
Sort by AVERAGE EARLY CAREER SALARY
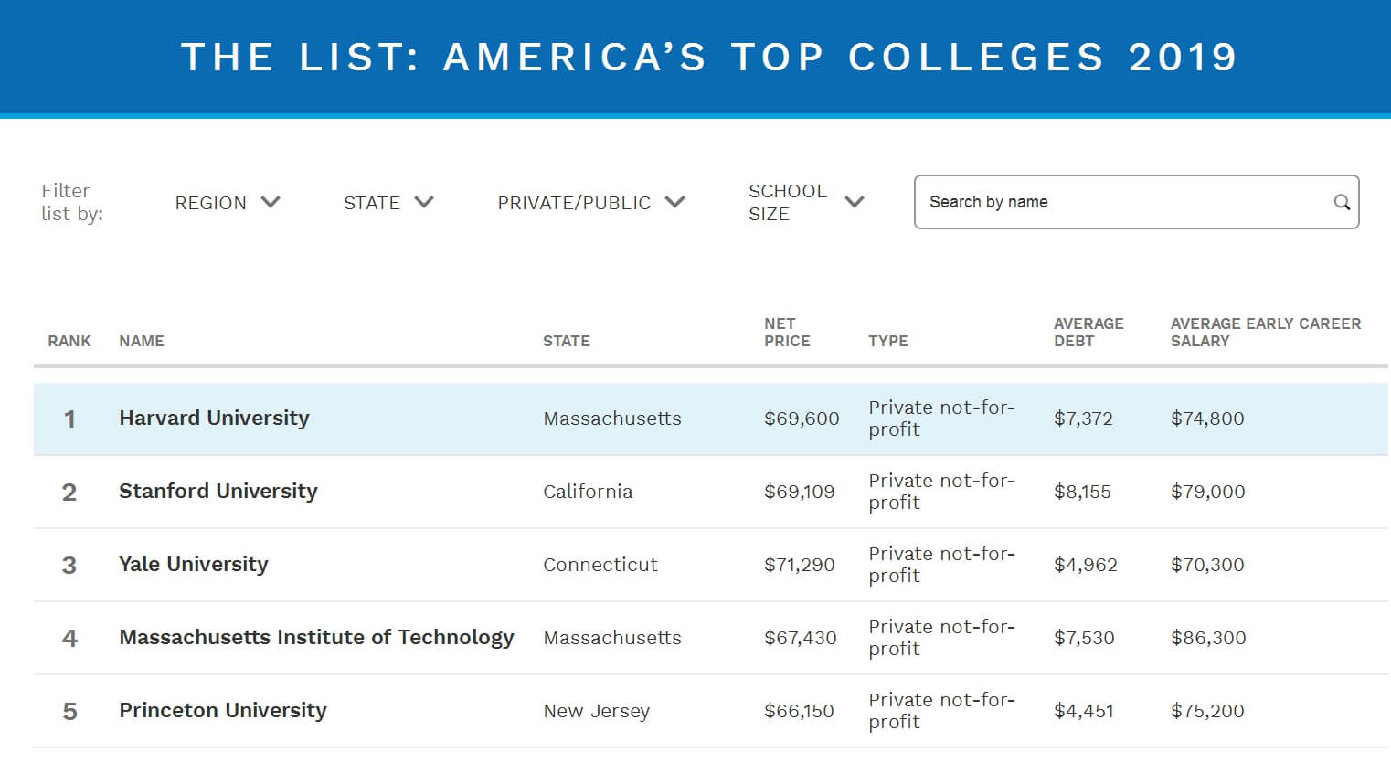pyautogui.click(x=1266, y=332)
